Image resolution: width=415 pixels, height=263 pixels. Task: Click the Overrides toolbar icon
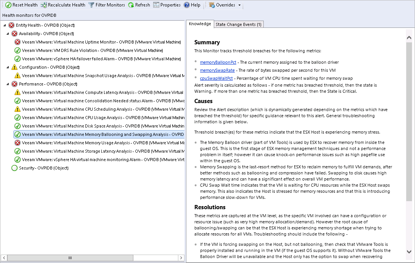point(212,5)
